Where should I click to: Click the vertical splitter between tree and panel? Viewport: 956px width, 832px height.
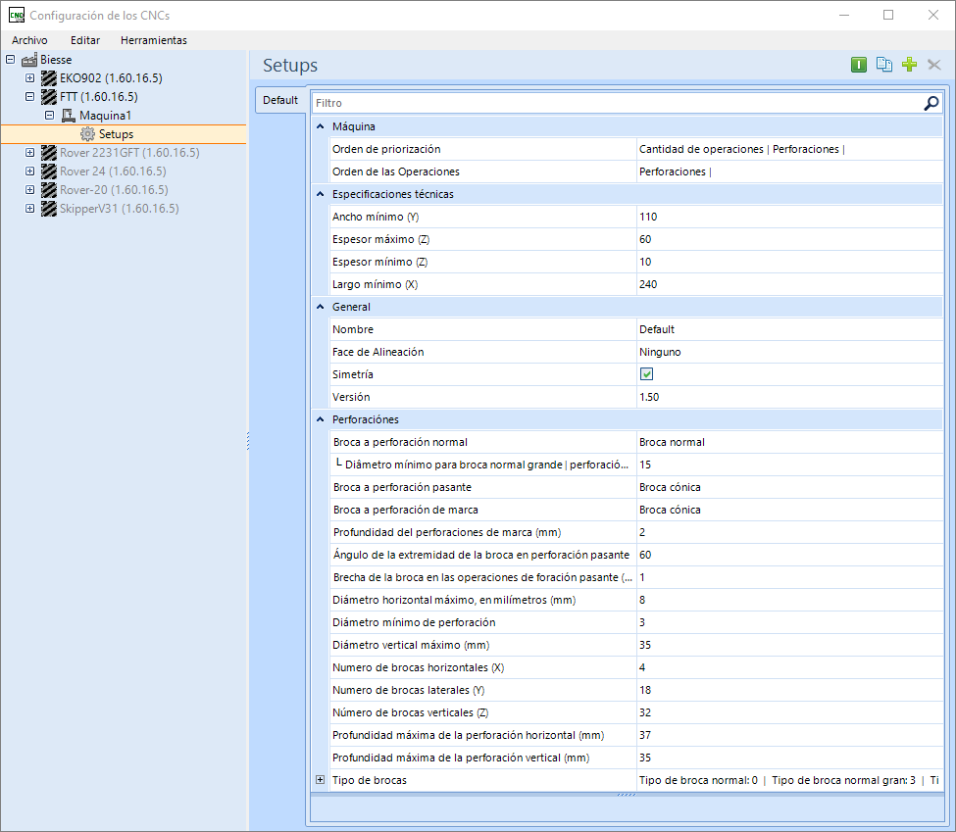click(x=248, y=441)
